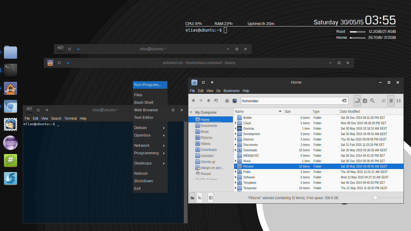Select the Templates folder in list
The width and height of the screenshot is (411, 231).
[x=319, y=183]
